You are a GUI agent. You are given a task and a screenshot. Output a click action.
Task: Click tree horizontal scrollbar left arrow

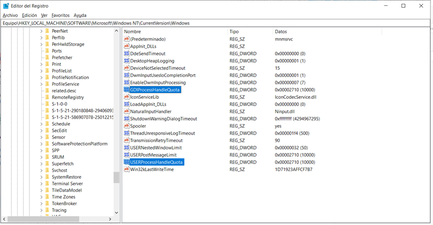click(x=4, y=219)
